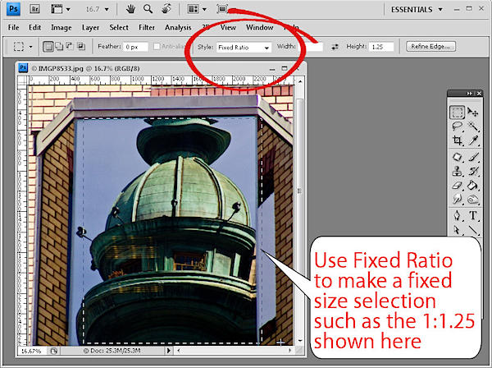Open the Edit menu
Viewport: 492px width, 368px height.
click(x=34, y=28)
